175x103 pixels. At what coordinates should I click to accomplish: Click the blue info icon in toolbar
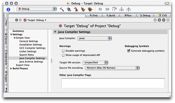[8, 10]
